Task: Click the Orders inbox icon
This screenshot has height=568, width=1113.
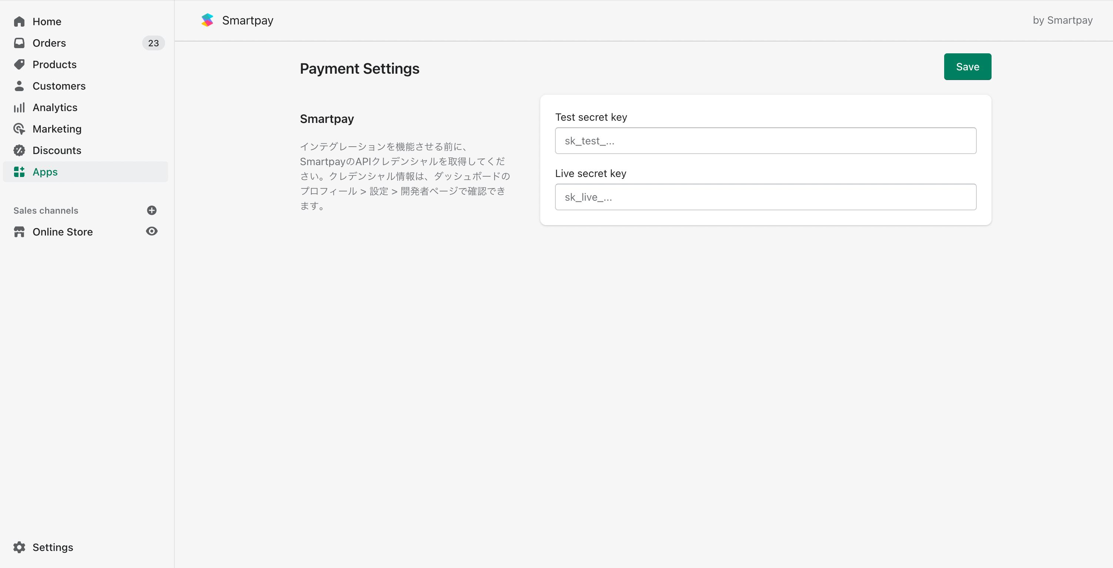Action: (19, 43)
